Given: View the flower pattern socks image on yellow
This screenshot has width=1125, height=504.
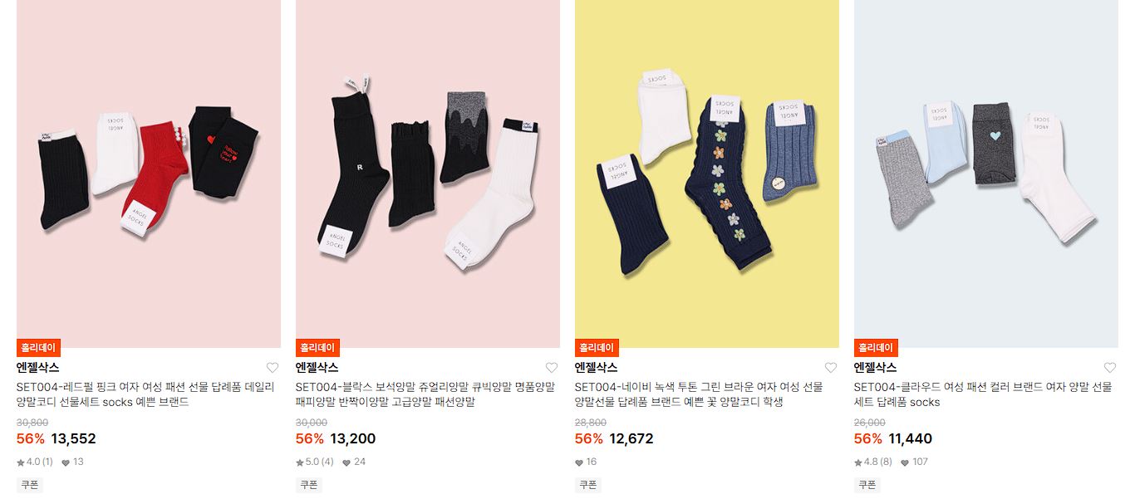Looking at the screenshot, I should point(707,174).
